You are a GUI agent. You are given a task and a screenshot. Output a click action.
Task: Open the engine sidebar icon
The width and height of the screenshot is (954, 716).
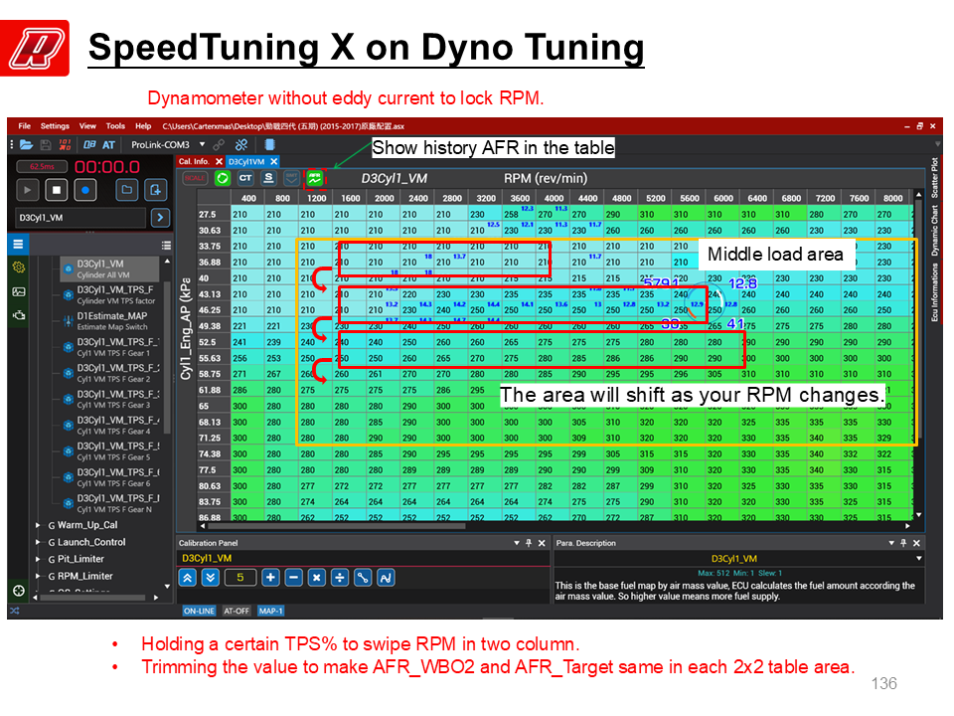coord(19,315)
